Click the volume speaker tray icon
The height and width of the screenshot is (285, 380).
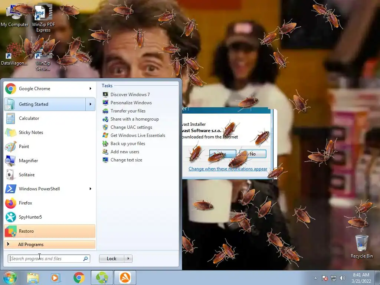342,278
